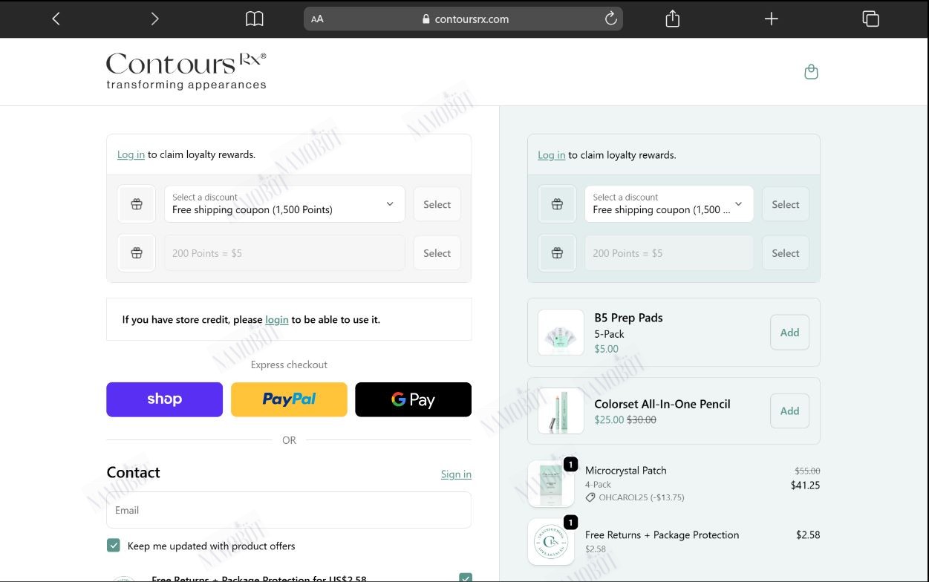Toggle Keep me updated with product offers
The image size is (929, 582).
[114, 546]
